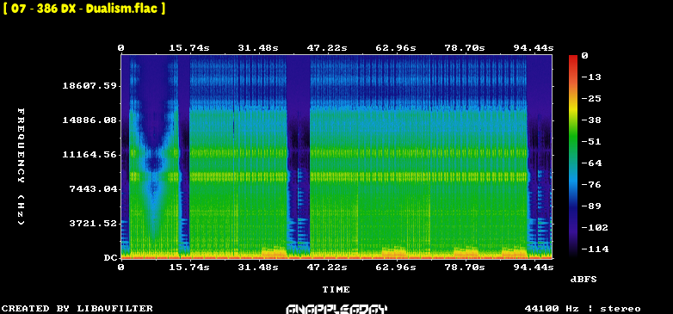Click the 78.70s marker on top axis
This screenshot has width=673, height=314.
click(465, 48)
